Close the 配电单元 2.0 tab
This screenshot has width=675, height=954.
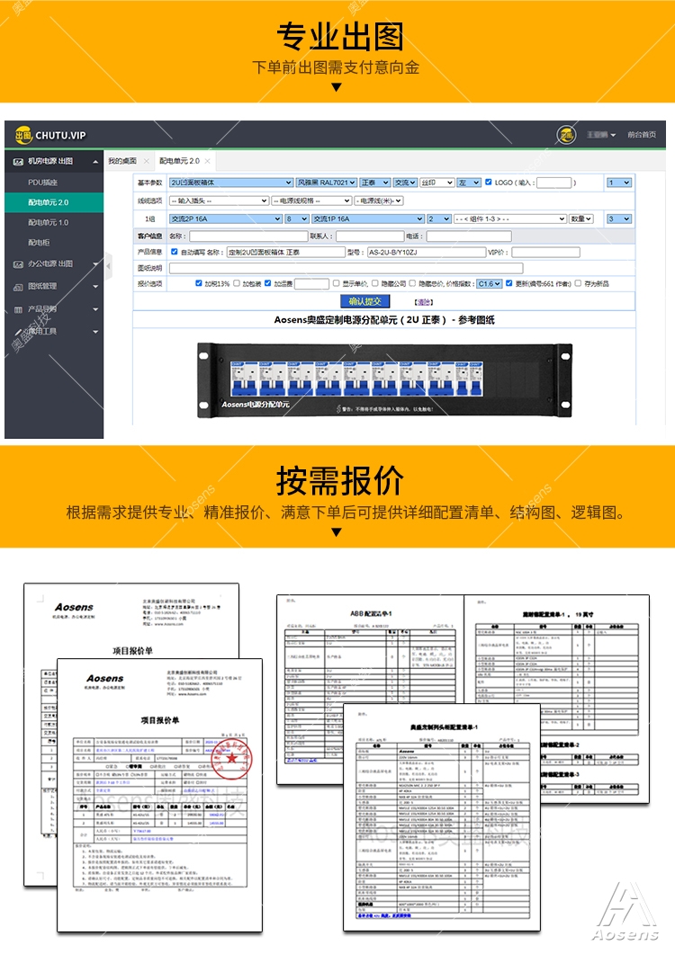point(207,161)
